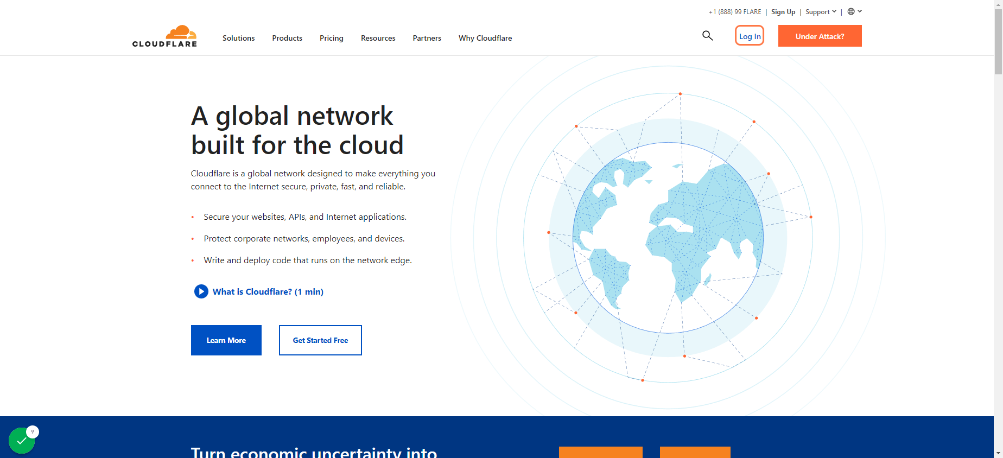The image size is (1003, 458).
Task: Open the Partners menu
Action: 427,38
